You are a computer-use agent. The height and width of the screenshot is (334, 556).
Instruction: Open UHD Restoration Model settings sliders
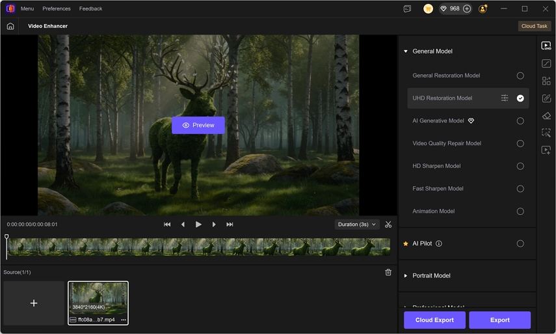[504, 98]
